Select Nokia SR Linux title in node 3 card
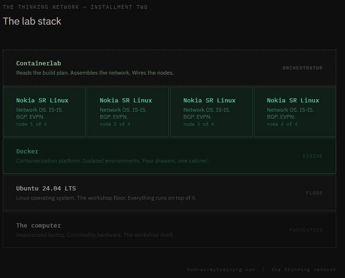Screen dimensions: 345x278 coord(209,101)
